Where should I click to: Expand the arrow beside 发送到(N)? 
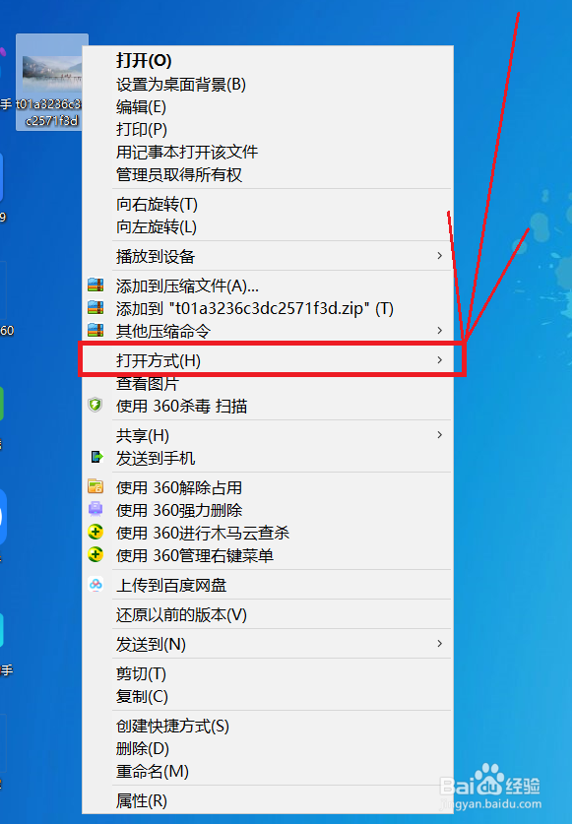(439, 643)
